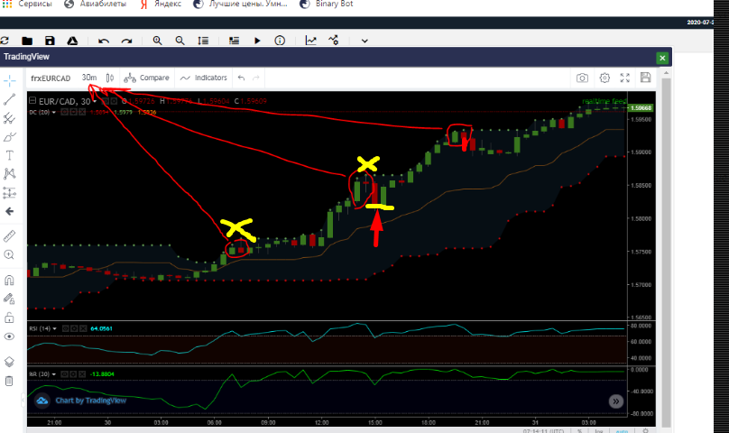Toggle log scale at chart bottom

click(599, 430)
